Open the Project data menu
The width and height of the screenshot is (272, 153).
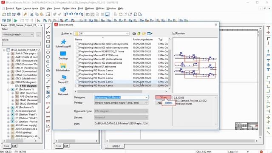69,8
